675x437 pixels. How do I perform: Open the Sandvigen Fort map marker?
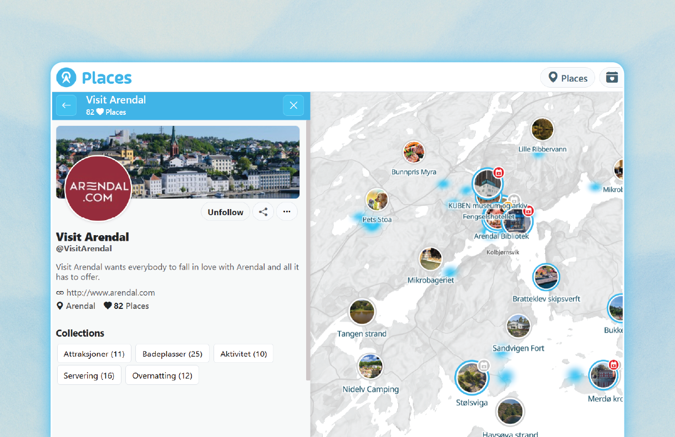[519, 327]
